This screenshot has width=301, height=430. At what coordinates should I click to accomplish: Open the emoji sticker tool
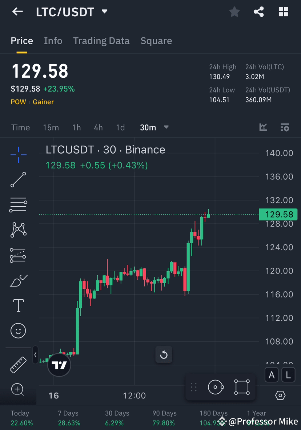click(x=18, y=330)
